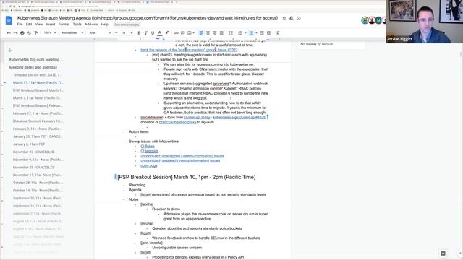Align text to the right
463x260 pixels.
[x=215, y=32]
